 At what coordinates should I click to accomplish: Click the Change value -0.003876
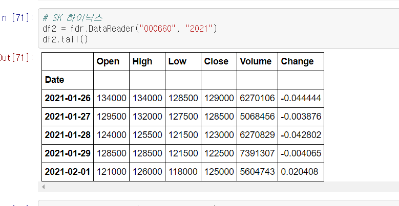click(x=301, y=117)
